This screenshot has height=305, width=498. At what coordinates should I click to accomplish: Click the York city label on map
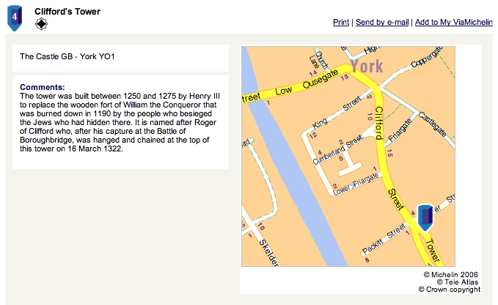pyautogui.click(x=367, y=67)
